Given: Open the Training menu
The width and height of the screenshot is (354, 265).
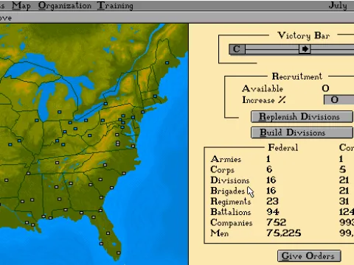Looking at the screenshot, I should pyautogui.click(x=115, y=5).
